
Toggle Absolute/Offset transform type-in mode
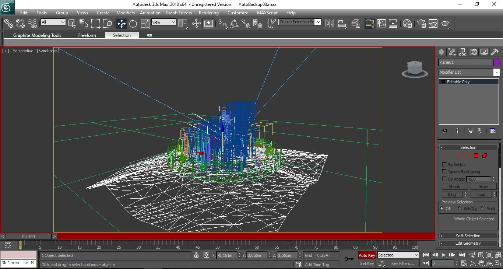tap(206, 255)
